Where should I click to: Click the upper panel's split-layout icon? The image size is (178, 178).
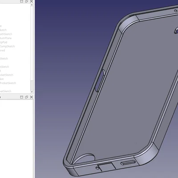click(x=21, y=1)
